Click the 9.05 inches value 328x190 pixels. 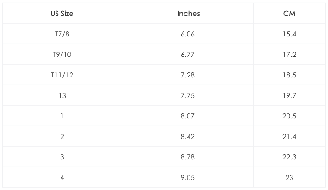pos(188,178)
